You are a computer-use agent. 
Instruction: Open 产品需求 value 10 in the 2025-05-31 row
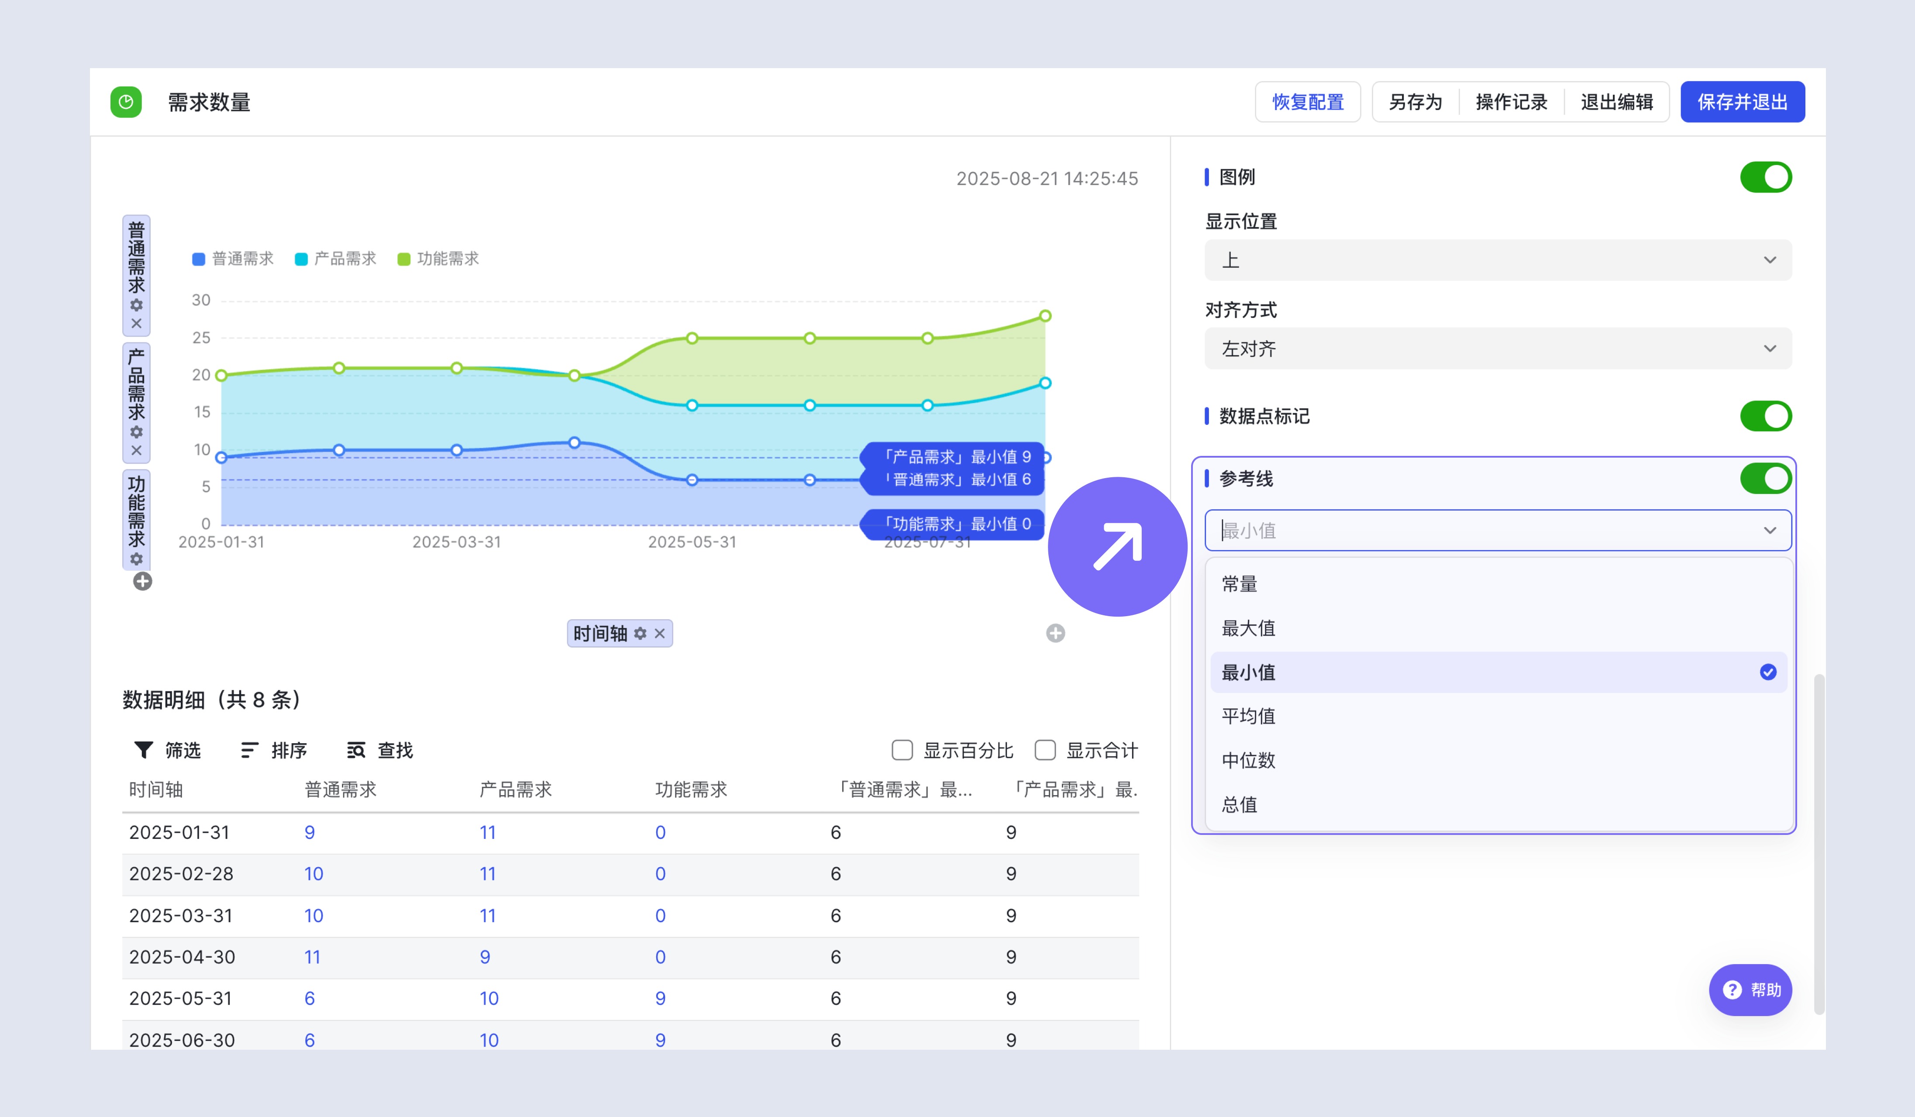(489, 998)
